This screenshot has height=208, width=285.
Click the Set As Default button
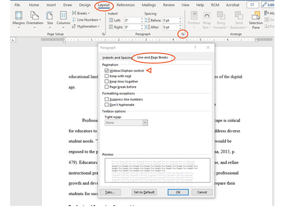pyautogui.click(x=144, y=192)
